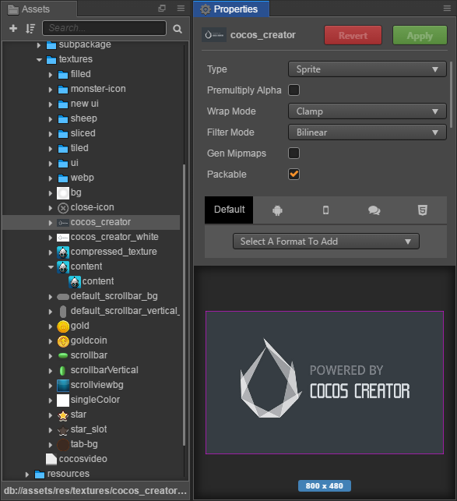Viewport: 457px width, 501px height.
Task: Open the Wrap Mode dropdown
Action: (x=367, y=111)
